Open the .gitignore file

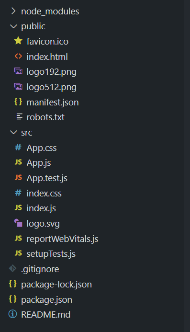[x=40, y=269]
